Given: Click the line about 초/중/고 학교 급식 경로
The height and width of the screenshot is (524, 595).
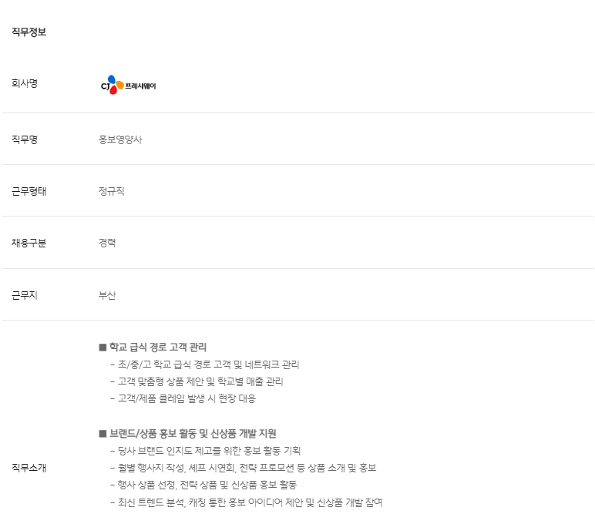Looking at the screenshot, I should [x=205, y=364].
